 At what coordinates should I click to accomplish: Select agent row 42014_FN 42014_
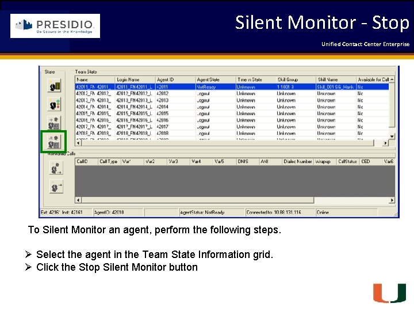[x=232, y=107]
